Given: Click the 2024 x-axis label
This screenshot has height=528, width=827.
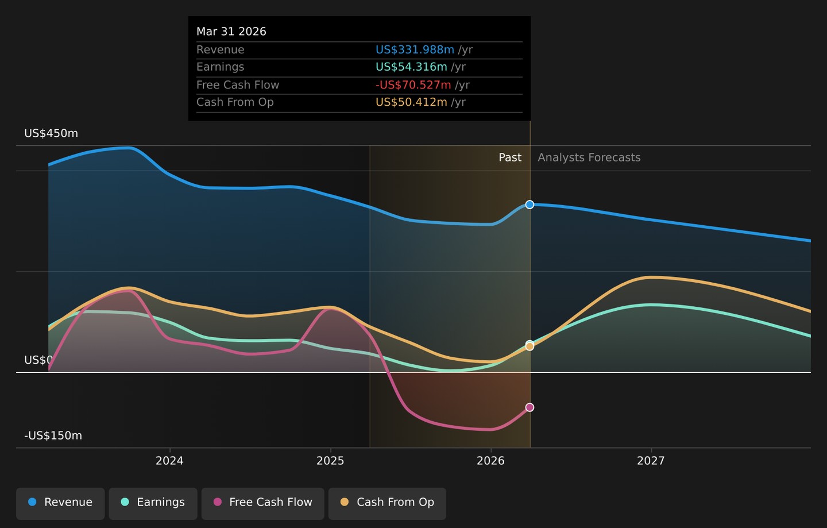Looking at the screenshot, I should (x=169, y=461).
